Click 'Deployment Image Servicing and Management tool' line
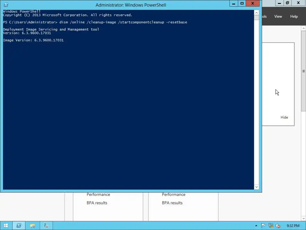The width and height of the screenshot is (306, 230). [x=51, y=29]
